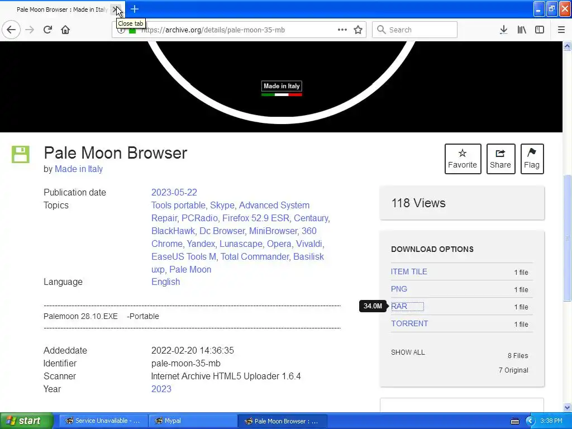Screen dimensions: 572x429
Task: Bookmark this page with star icon
Action: click(358, 30)
